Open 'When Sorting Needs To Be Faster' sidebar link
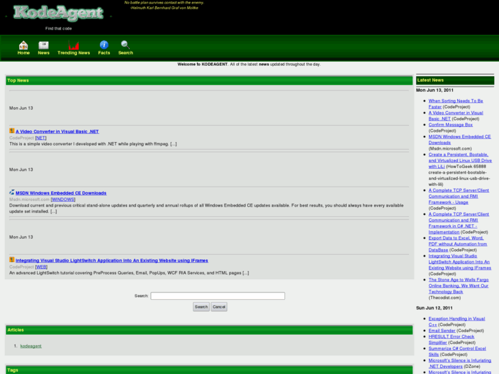Image resolution: width=499 pixels, height=374 pixels. (x=455, y=104)
